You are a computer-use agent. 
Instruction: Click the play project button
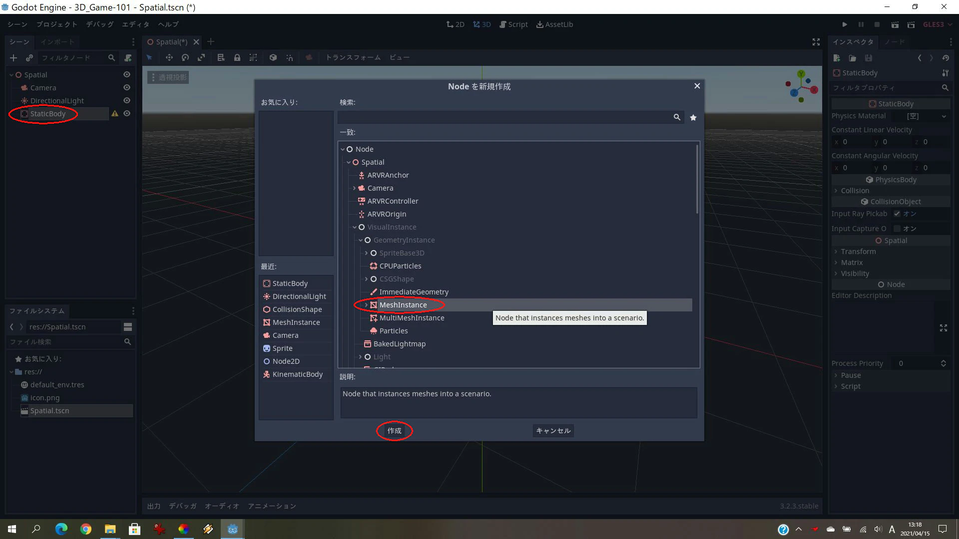click(x=845, y=24)
